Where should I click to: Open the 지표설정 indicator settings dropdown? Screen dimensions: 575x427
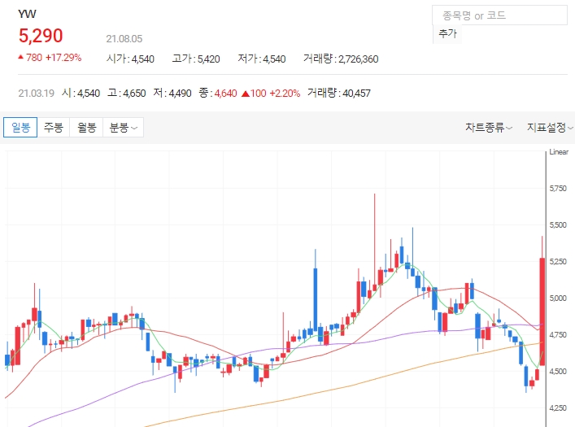click(x=550, y=128)
